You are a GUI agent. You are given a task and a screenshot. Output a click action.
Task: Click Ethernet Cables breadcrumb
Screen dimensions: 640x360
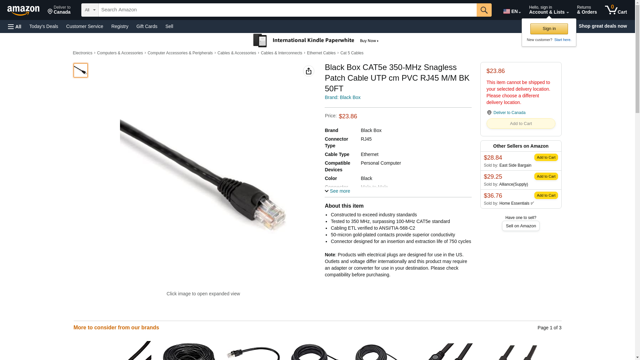[321, 53]
